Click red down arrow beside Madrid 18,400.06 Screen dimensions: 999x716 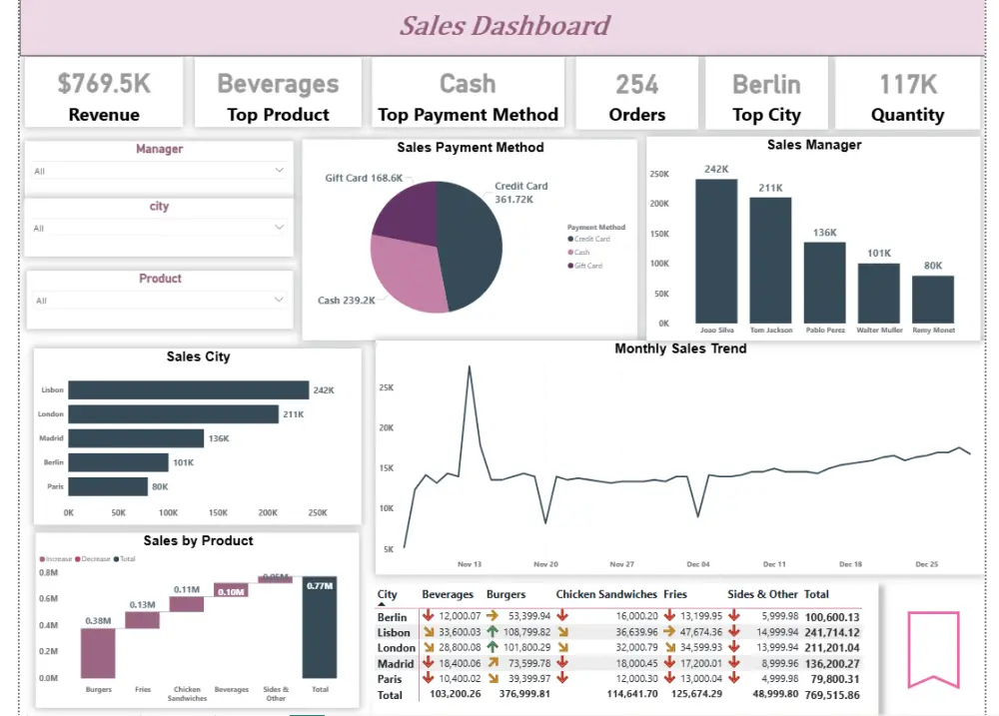click(429, 663)
